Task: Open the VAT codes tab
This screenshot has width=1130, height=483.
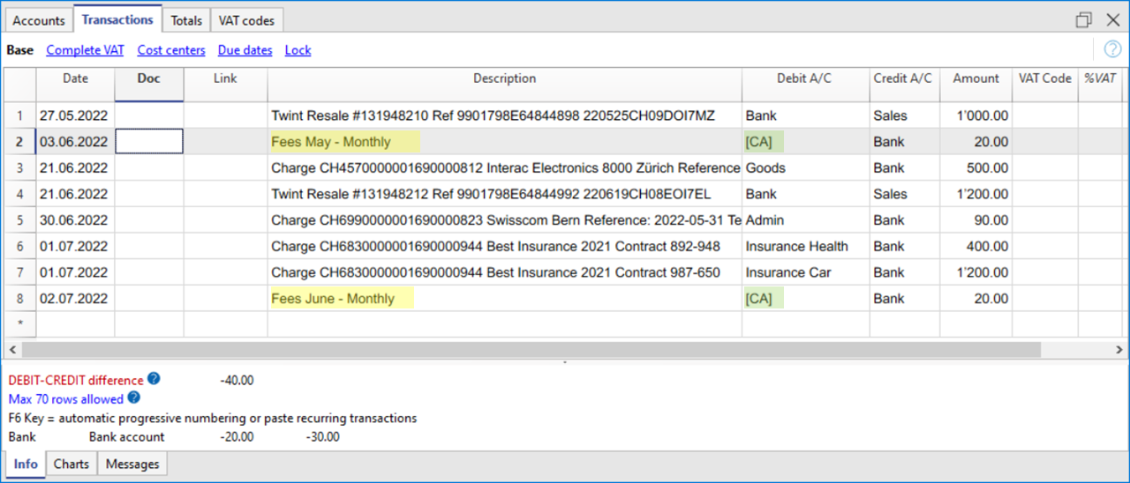Action: [x=246, y=20]
